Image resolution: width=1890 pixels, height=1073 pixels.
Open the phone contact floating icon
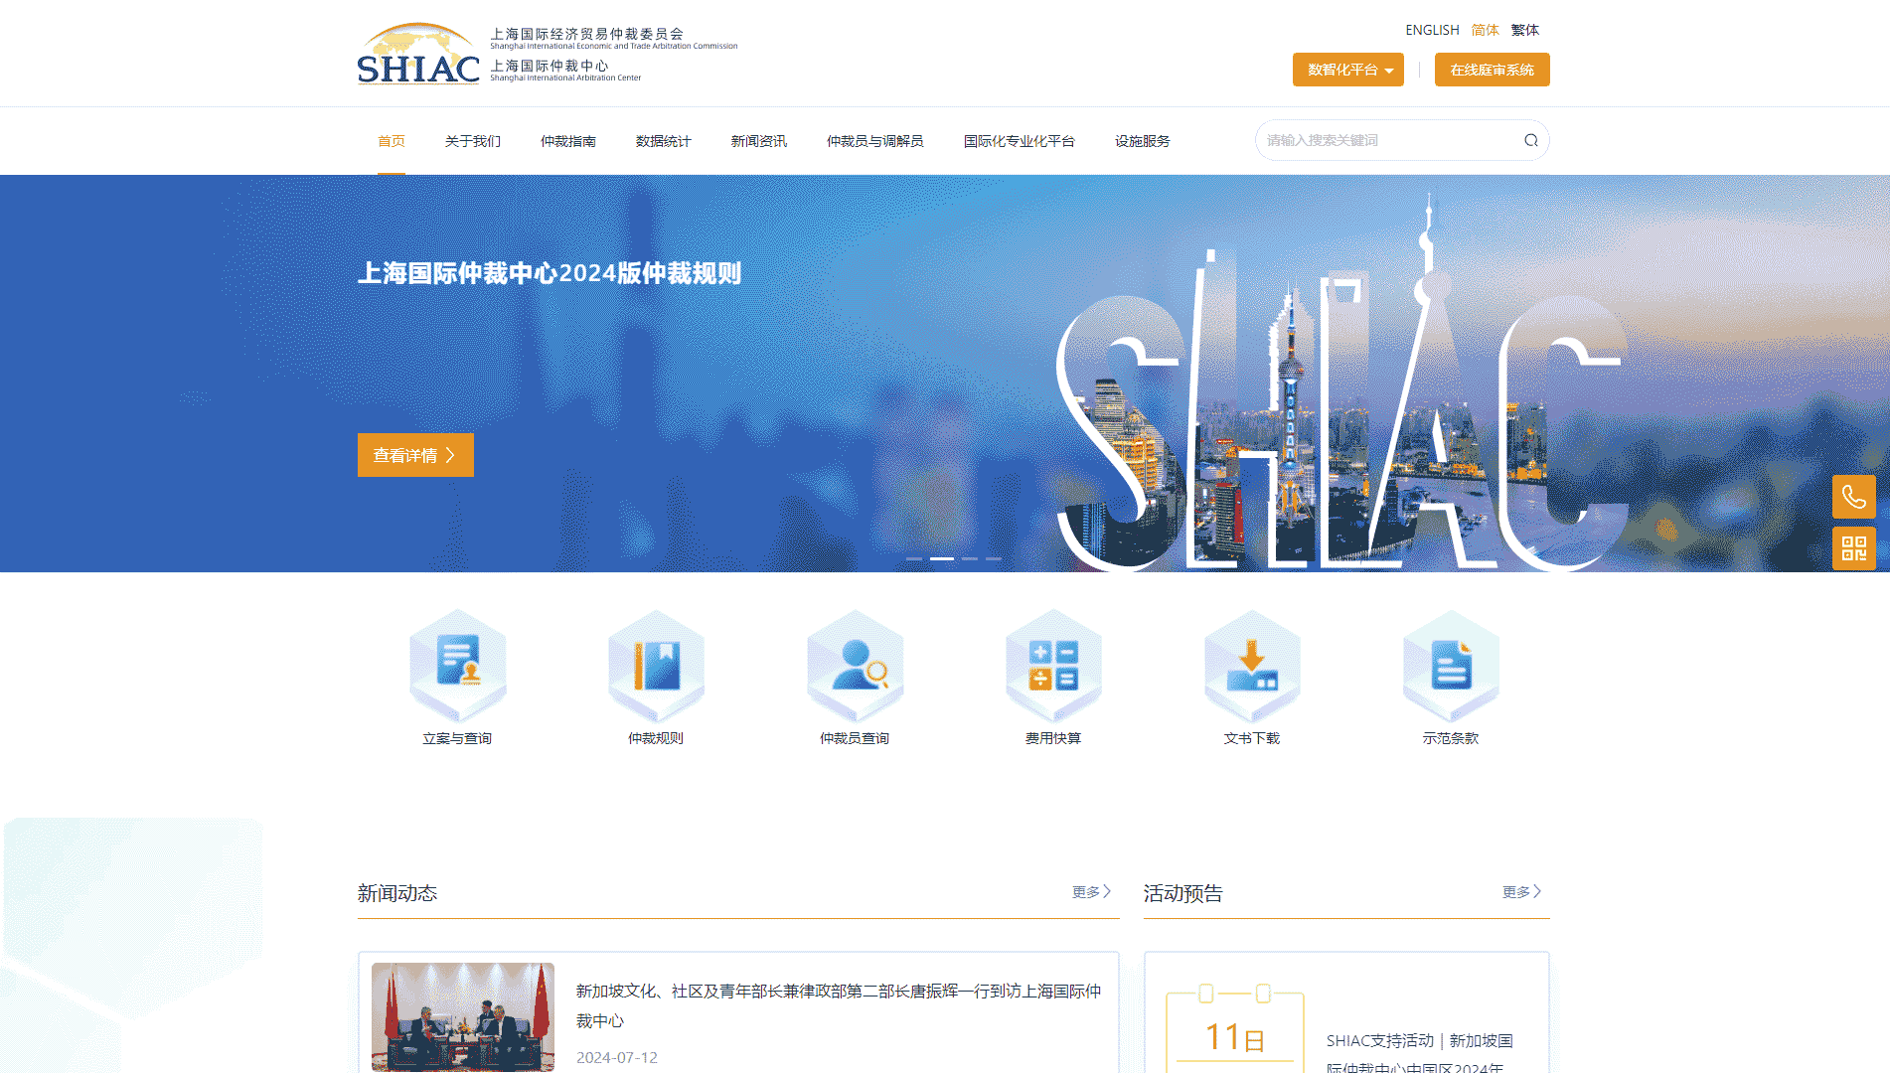(x=1853, y=497)
